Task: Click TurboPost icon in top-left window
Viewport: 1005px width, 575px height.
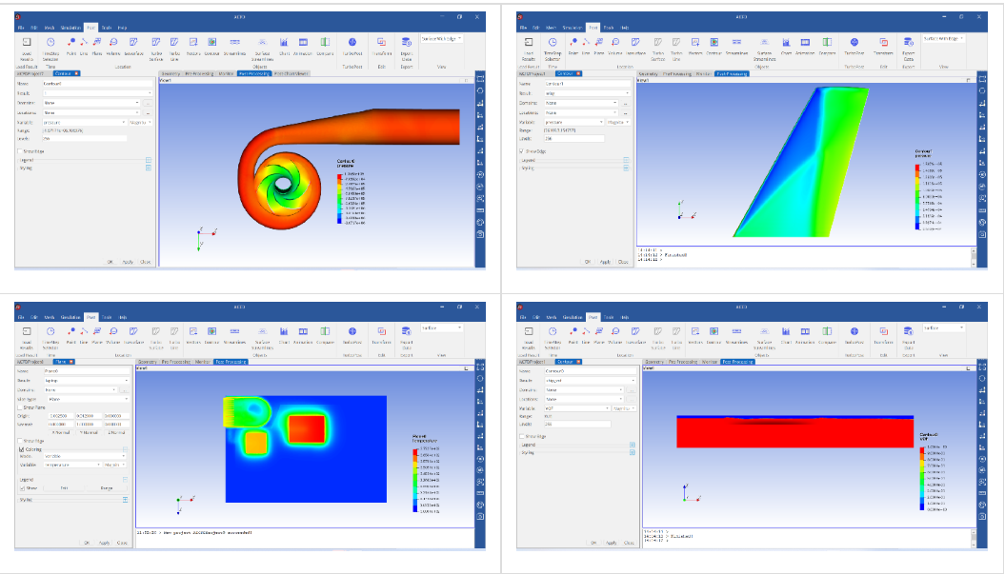Action: tap(352, 42)
